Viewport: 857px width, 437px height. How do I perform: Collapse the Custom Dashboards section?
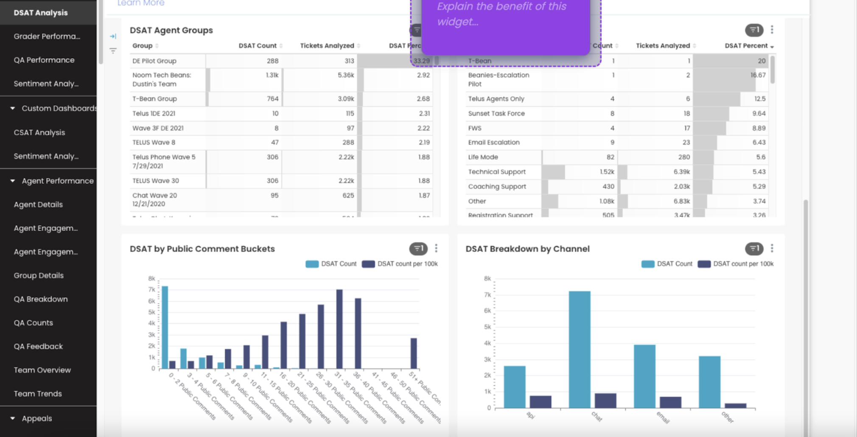click(13, 108)
